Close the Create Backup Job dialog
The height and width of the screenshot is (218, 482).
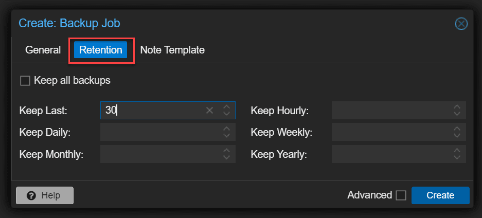461,24
